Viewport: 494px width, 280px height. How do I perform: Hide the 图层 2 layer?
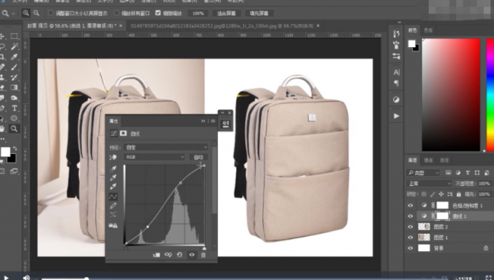(410, 227)
